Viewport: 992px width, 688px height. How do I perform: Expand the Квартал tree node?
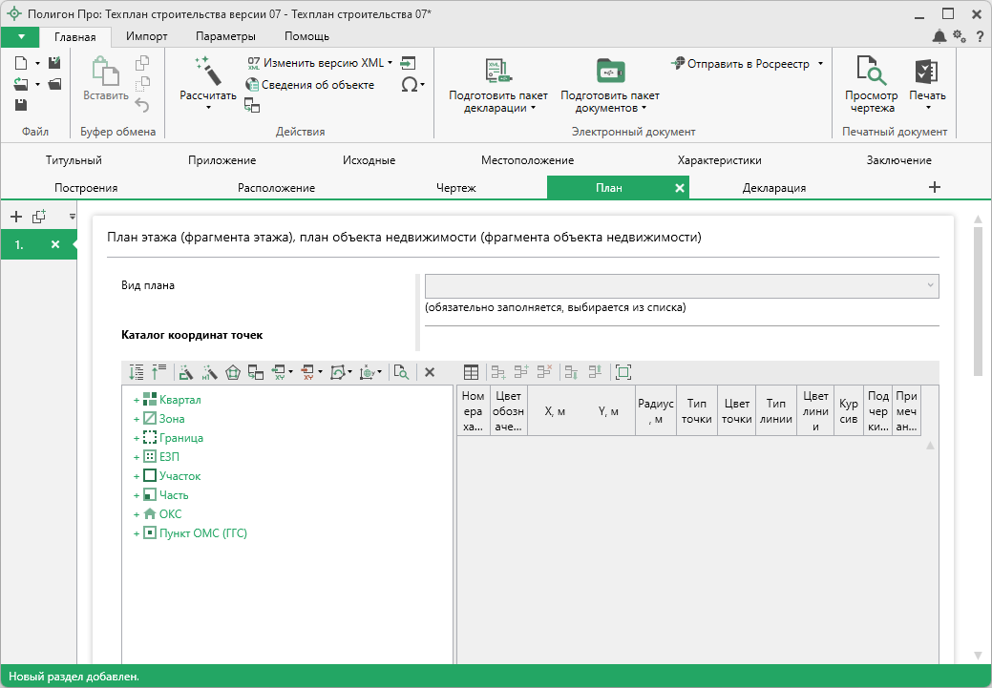(x=137, y=400)
